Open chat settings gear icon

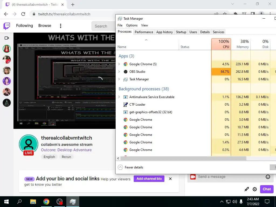pyautogui.click(x=254, y=189)
